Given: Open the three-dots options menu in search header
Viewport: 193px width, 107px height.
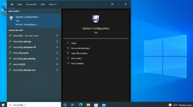Looking at the screenshot, I should 119,4.
